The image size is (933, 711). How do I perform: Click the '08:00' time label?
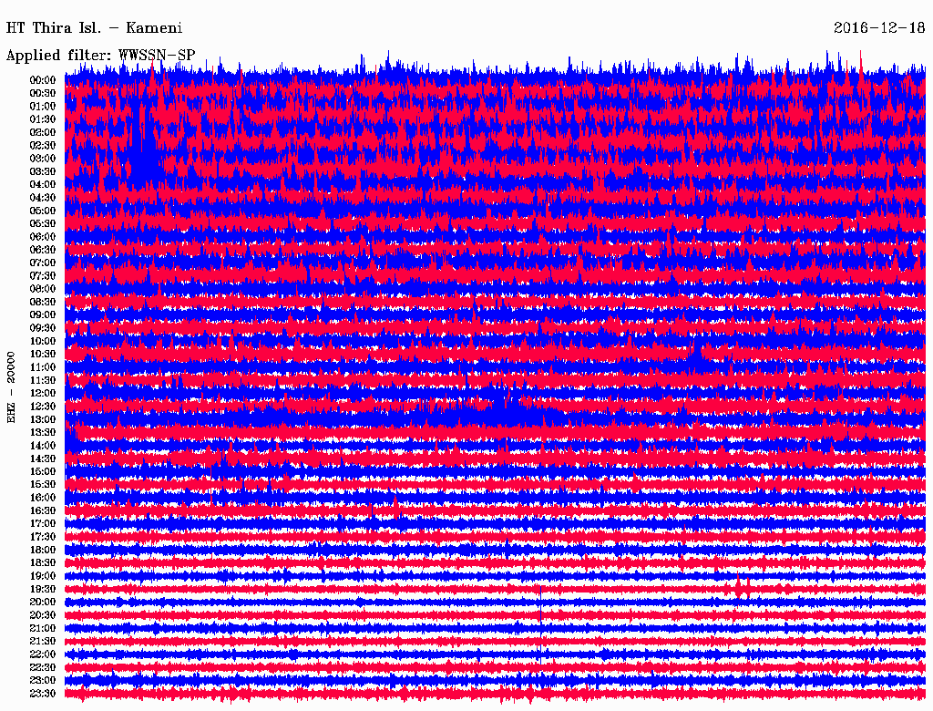tap(43, 289)
